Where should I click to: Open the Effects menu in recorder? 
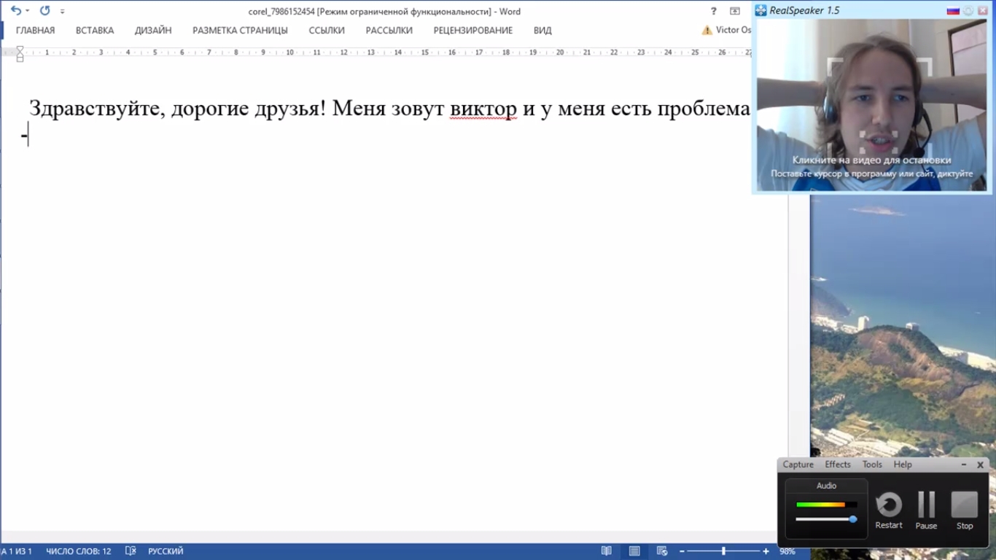pyautogui.click(x=837, y=464)
